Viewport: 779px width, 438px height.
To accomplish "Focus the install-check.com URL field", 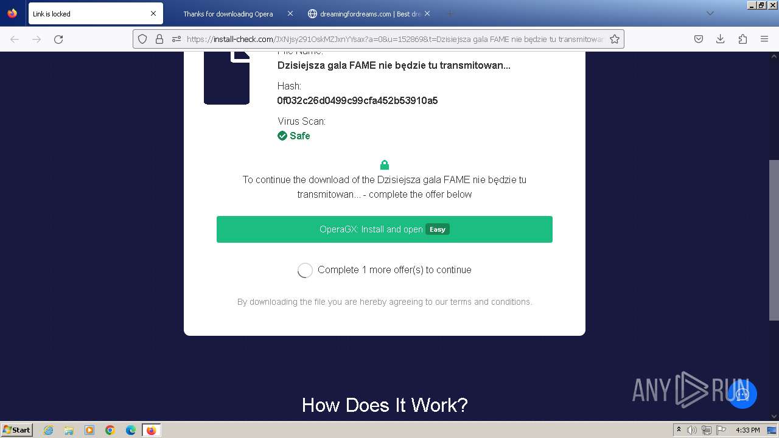I will [x=394, y=39].
